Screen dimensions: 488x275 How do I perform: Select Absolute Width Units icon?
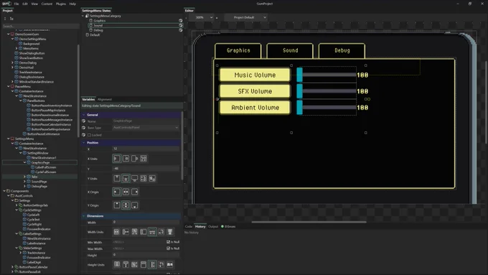(116, 232)
